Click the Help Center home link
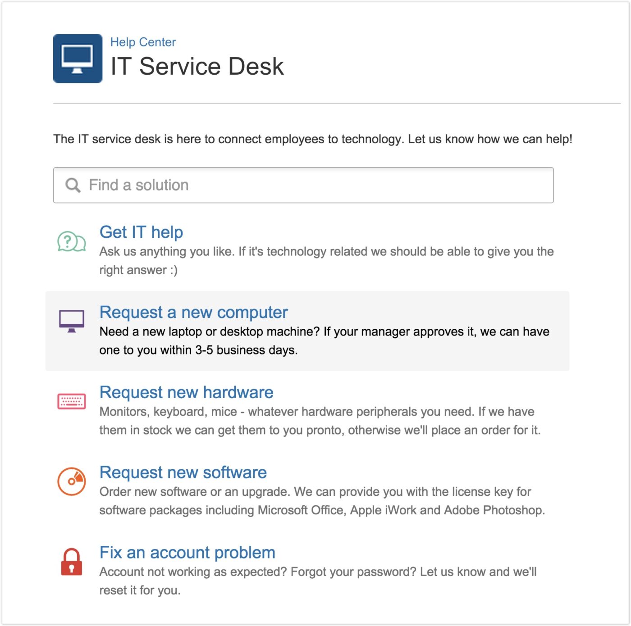The width and height of the screenshot is (631, 626). 143,42
